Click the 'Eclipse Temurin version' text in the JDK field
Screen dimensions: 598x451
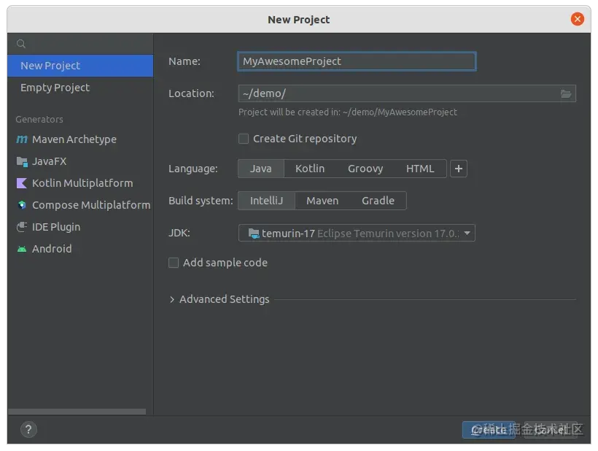pyautogui.click(x=388, y=234)
